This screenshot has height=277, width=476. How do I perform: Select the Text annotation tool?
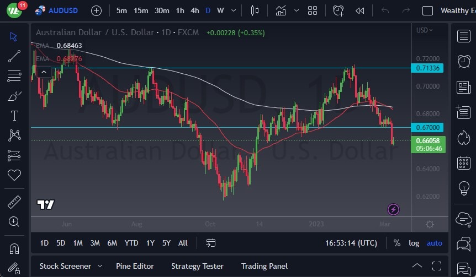pos(14,116)
